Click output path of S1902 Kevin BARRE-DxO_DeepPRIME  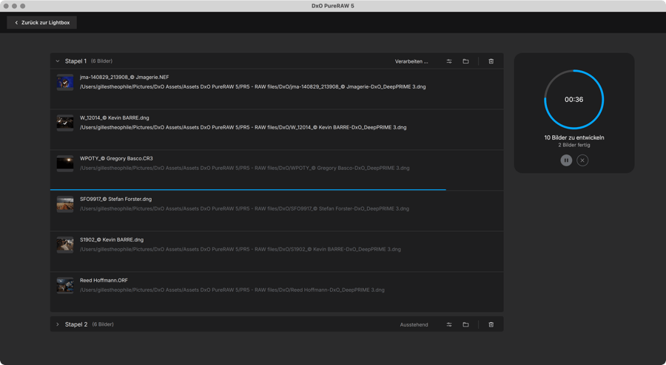coord(240,250)
